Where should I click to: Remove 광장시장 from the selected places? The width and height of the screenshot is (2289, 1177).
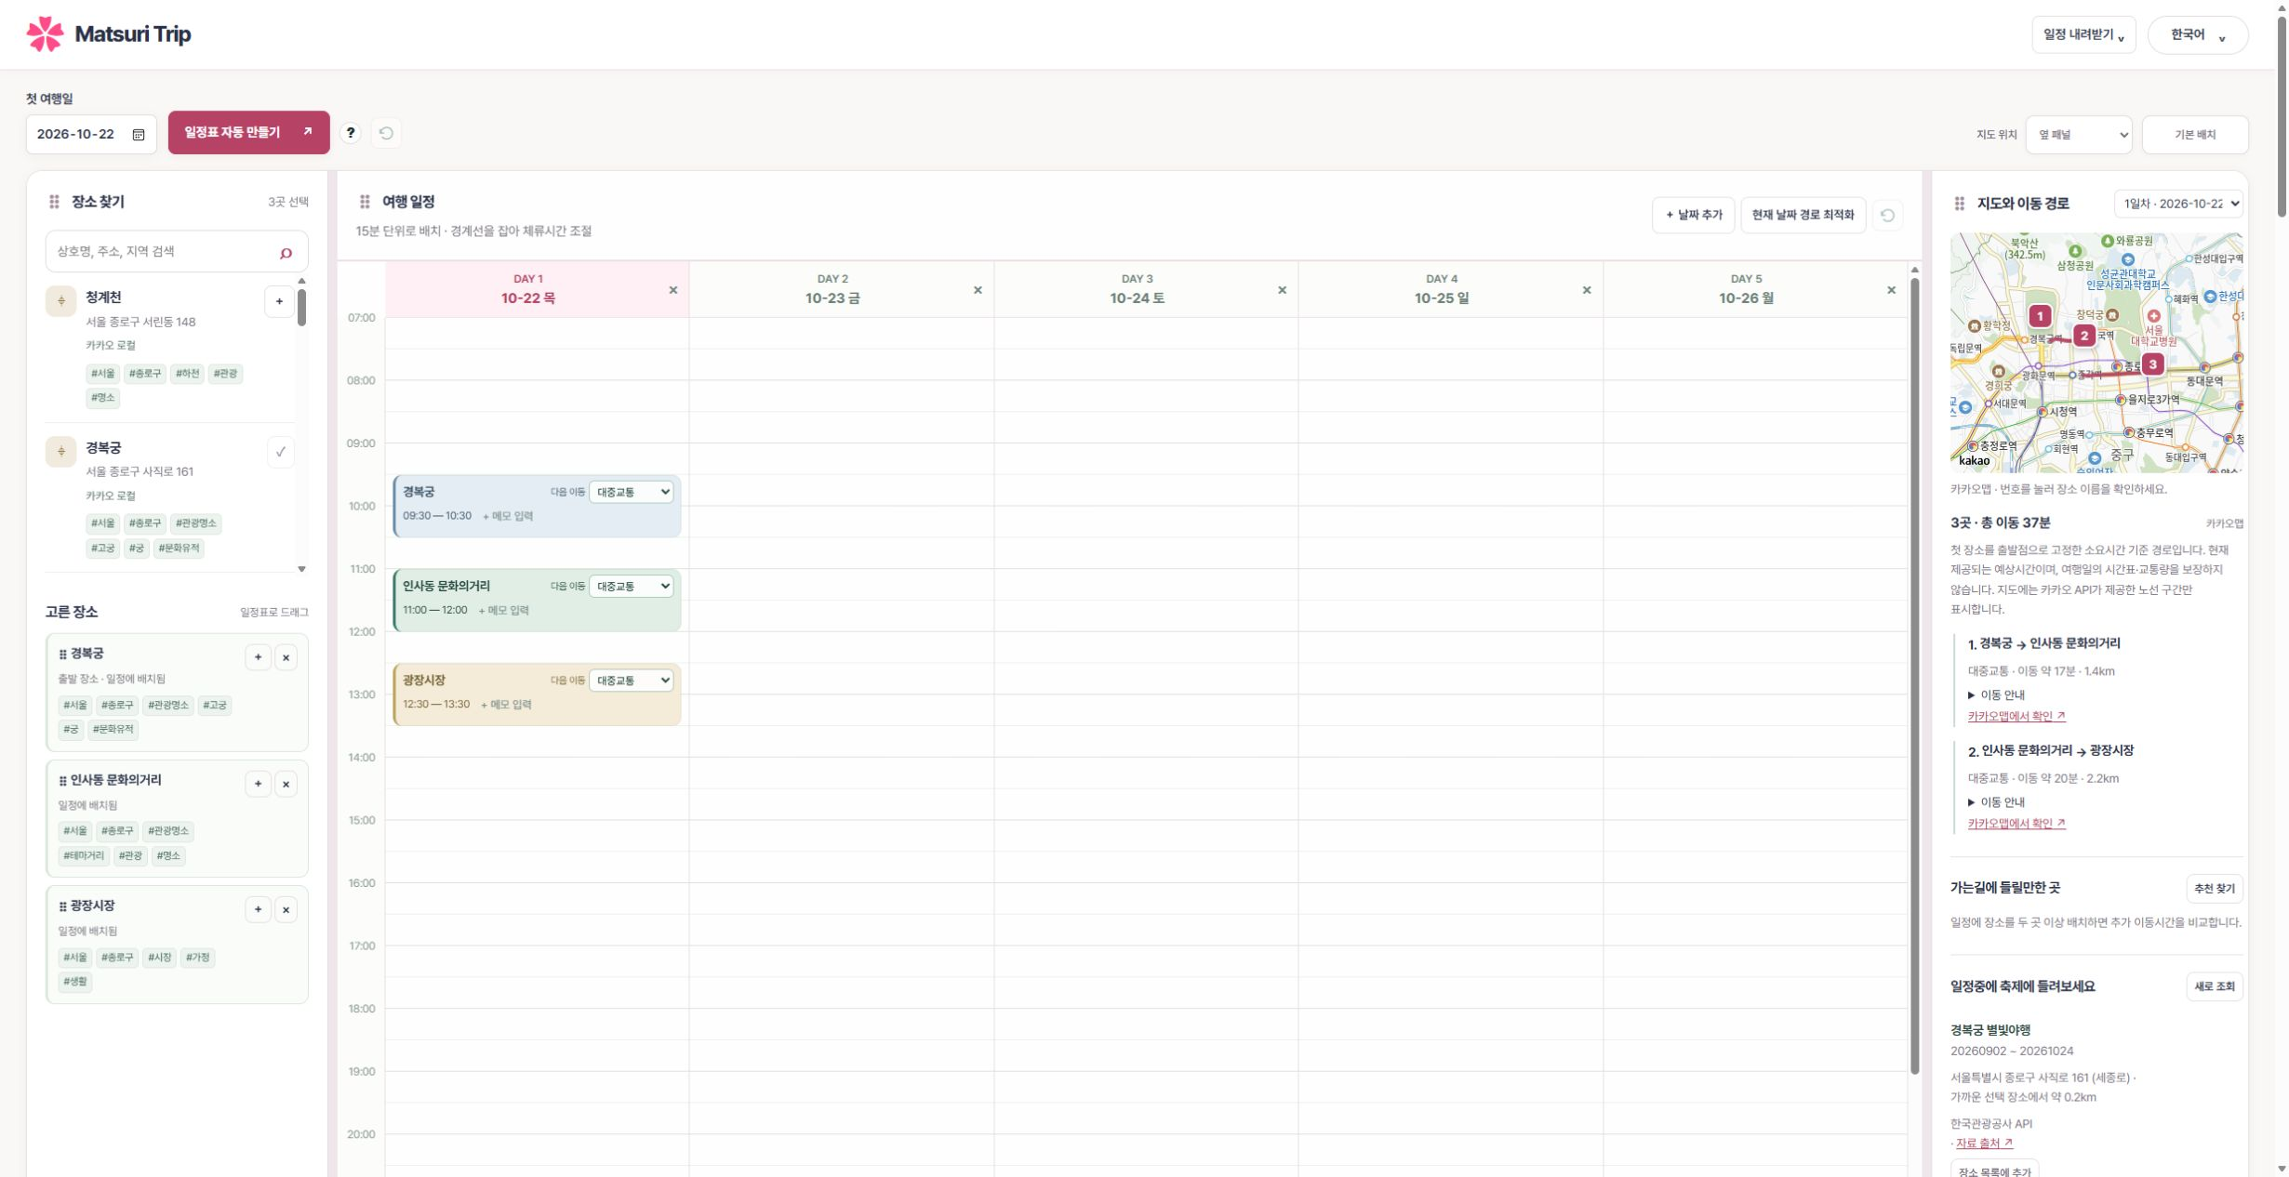[x=286, y=909]
